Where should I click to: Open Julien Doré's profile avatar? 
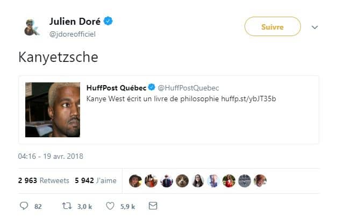[x=32, y=27]
